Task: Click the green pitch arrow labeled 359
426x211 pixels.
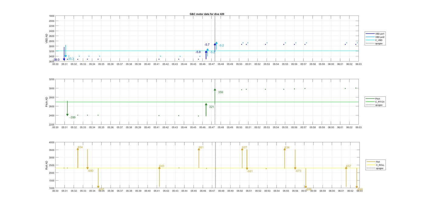Action: click(215, 96)
